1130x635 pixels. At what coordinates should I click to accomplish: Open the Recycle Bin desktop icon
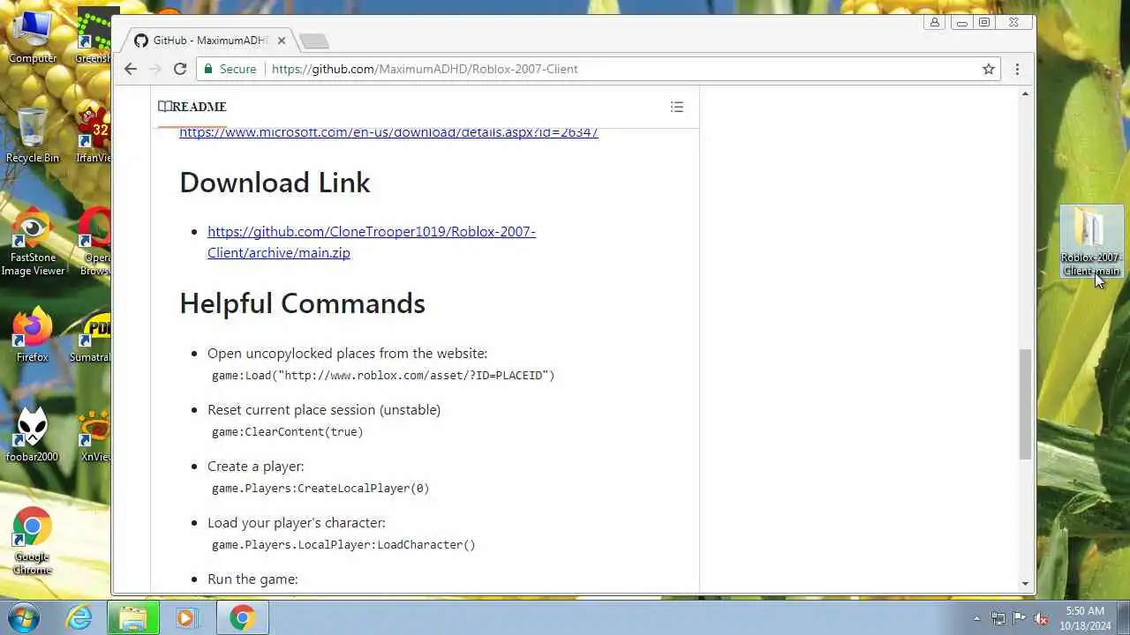[33, 135]
